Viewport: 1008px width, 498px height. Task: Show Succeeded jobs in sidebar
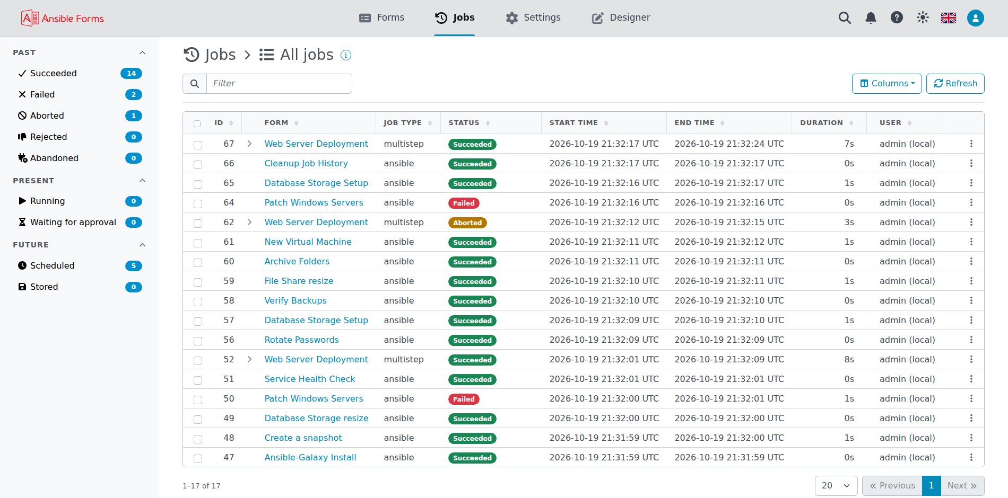point(80,73)
